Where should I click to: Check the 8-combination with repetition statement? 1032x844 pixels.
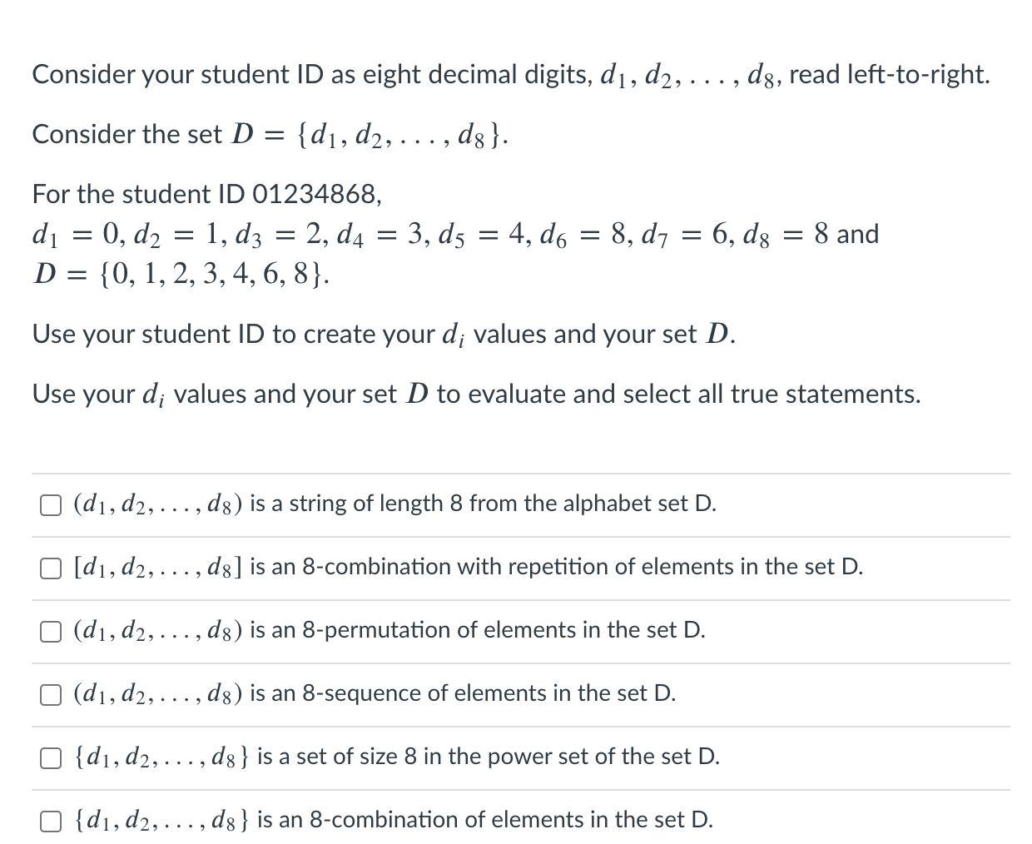click(51, 568)
